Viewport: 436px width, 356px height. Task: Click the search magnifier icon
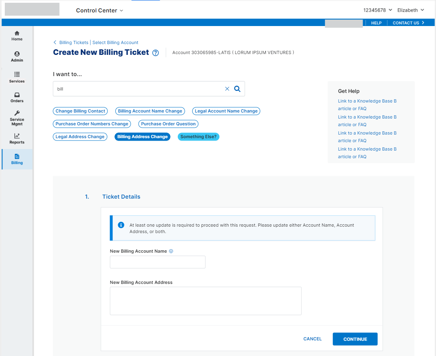click(237, 88)
